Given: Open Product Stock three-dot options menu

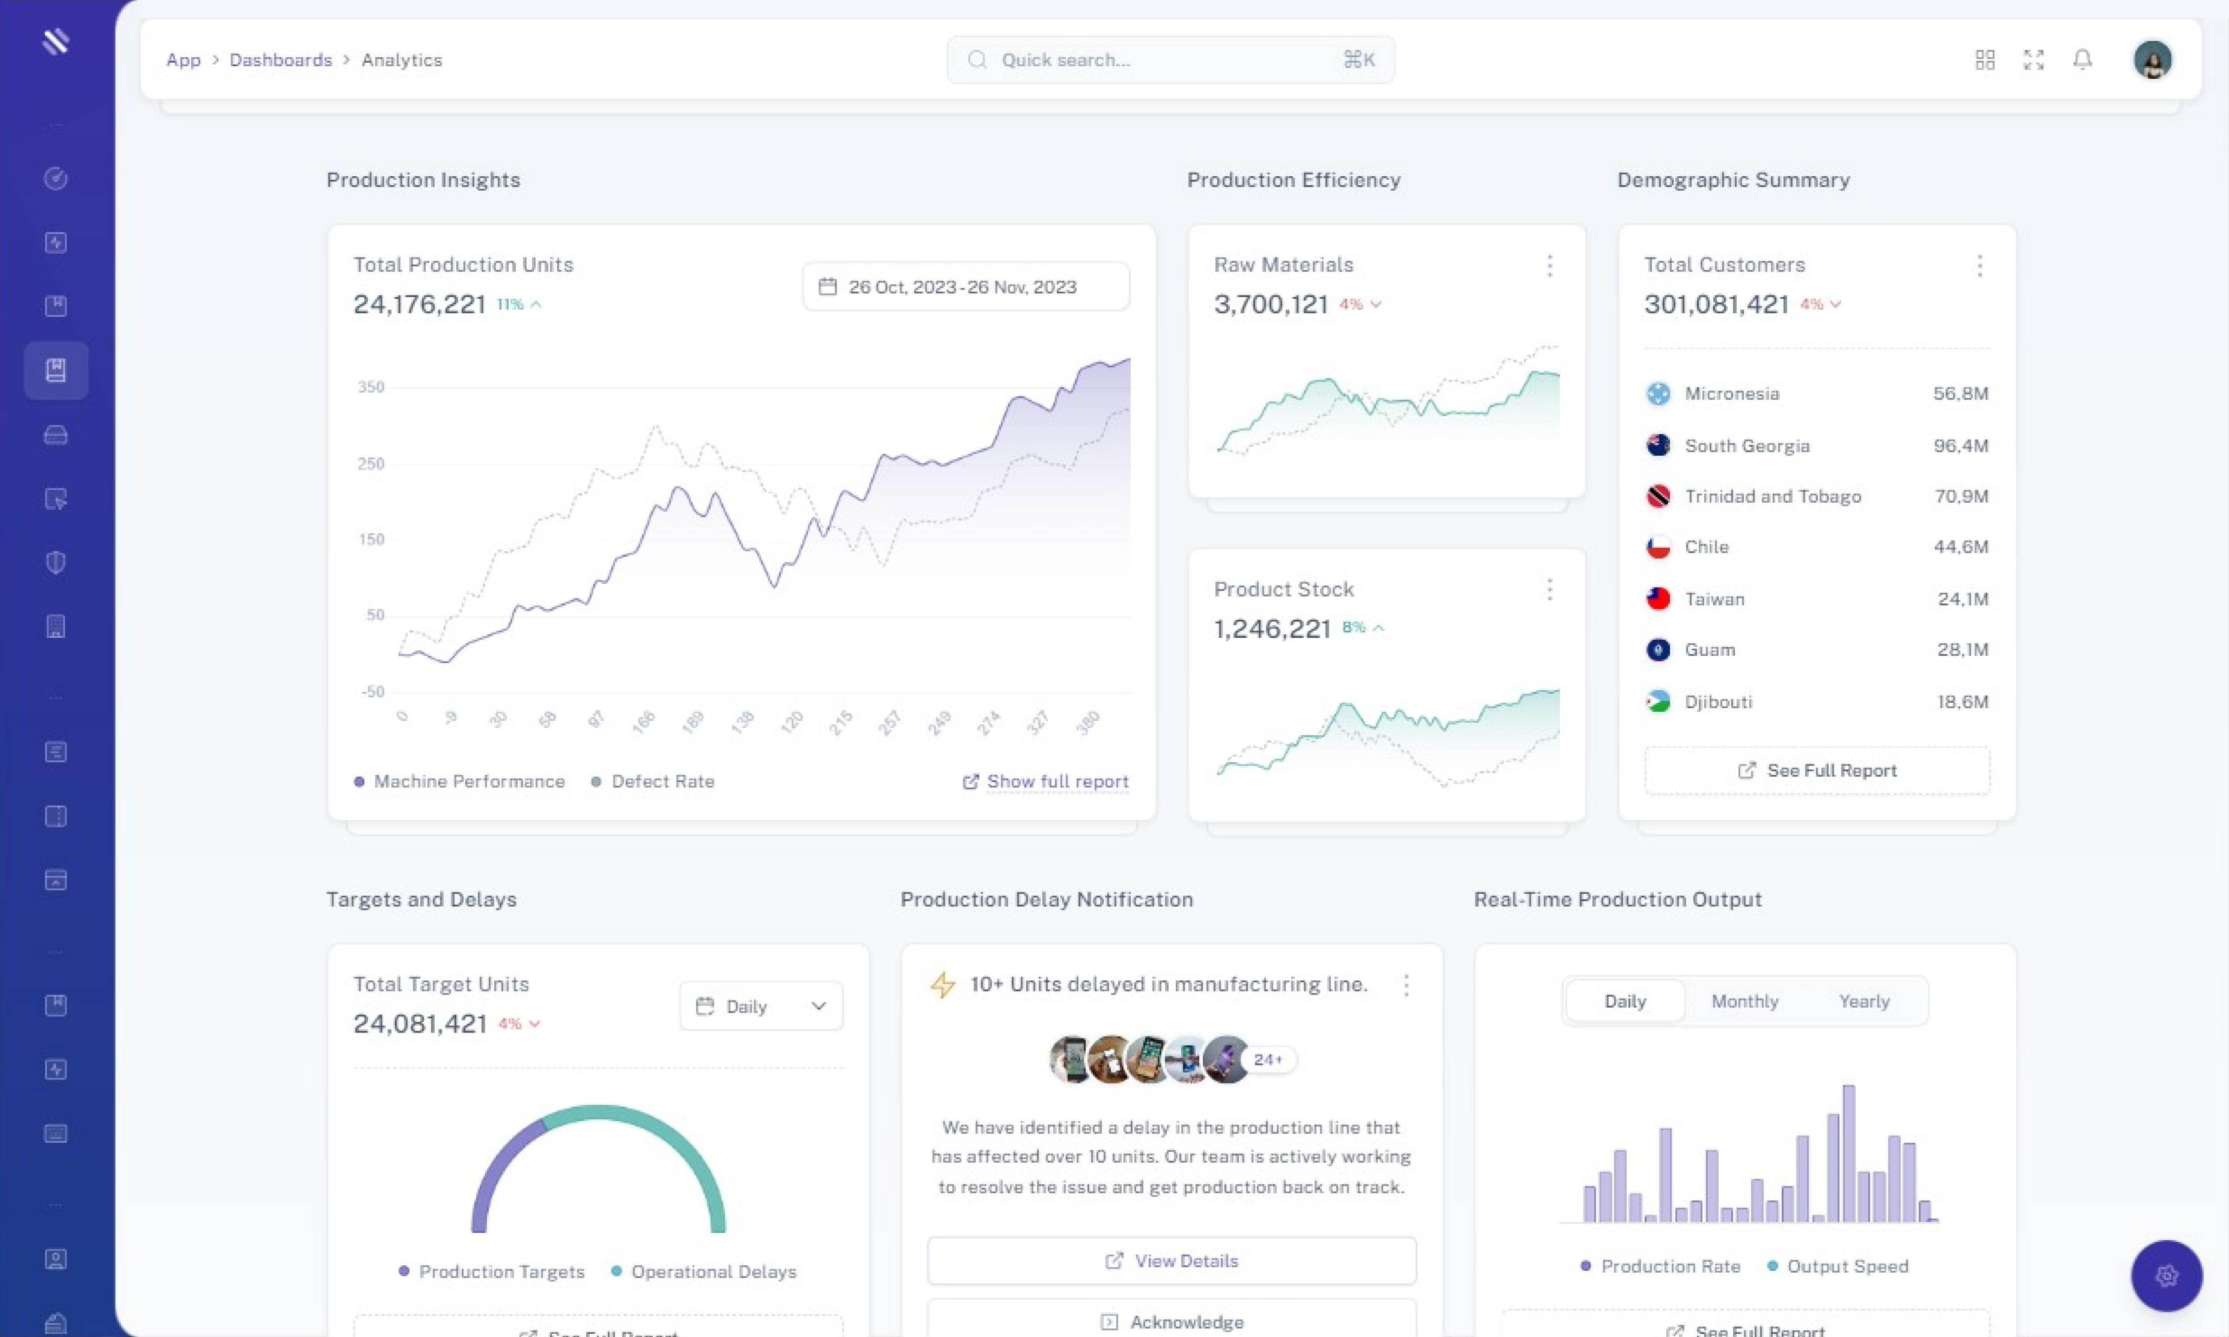Looking at the screenshot, I should pyautogui.click(x=1550, y=589).
